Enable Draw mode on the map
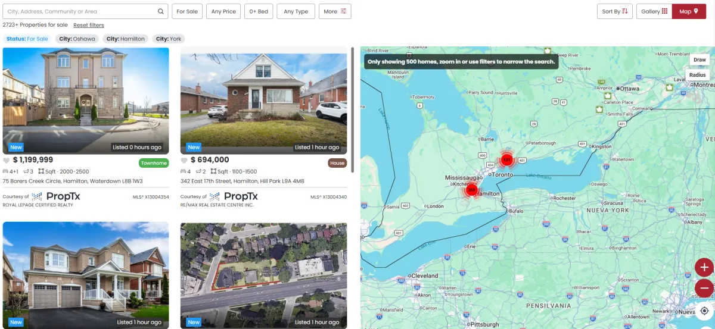Image resolution: width=715 pixels, height=329 pixels. (x=700, y=59)
